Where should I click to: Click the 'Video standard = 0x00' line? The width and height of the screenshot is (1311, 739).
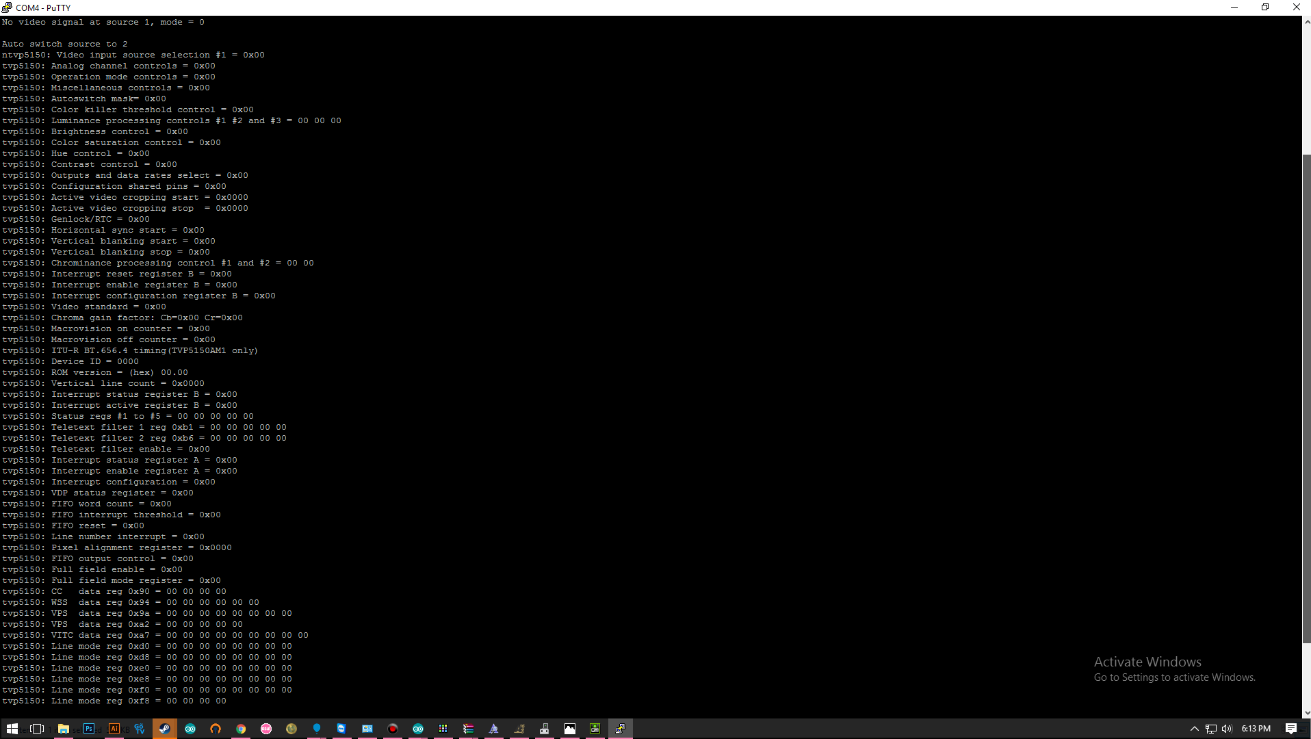(84, 307)
